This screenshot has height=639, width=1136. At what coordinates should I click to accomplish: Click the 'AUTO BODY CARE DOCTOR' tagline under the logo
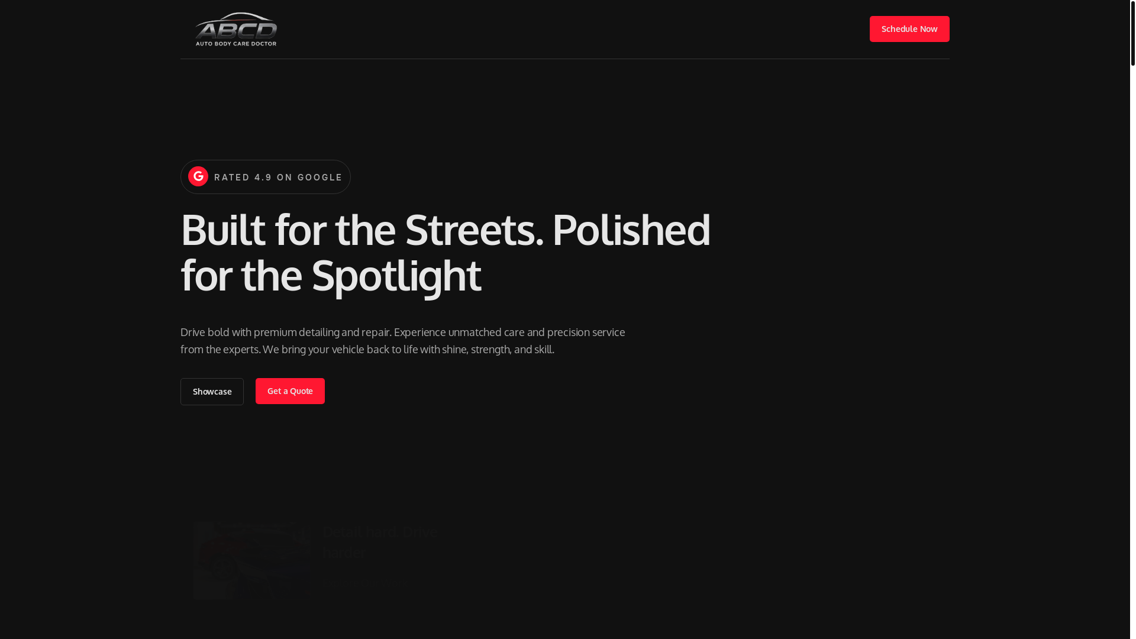(x=236, y=43)
